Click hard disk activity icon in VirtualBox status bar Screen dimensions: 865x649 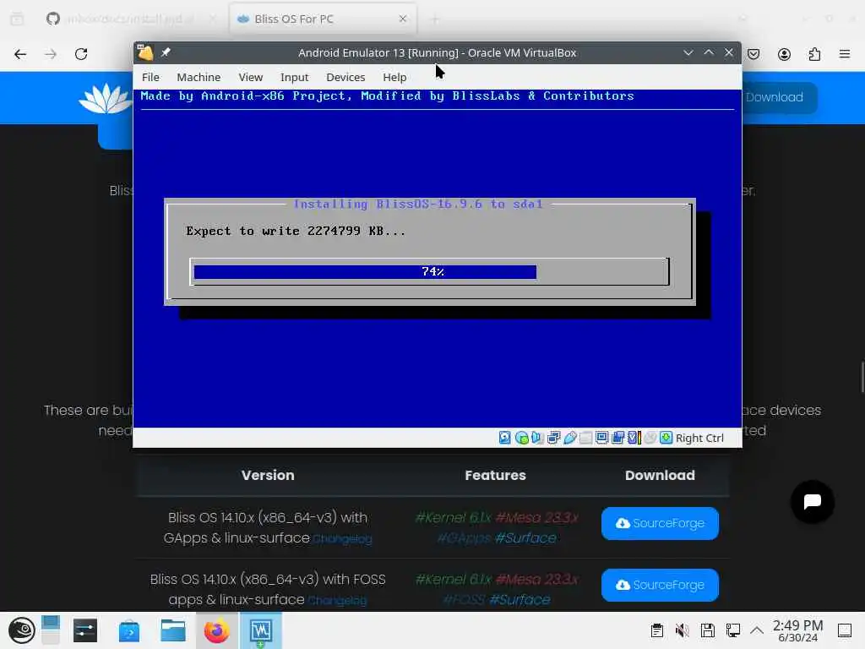505,438
